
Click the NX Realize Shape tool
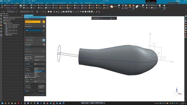(x=164, y=7)
